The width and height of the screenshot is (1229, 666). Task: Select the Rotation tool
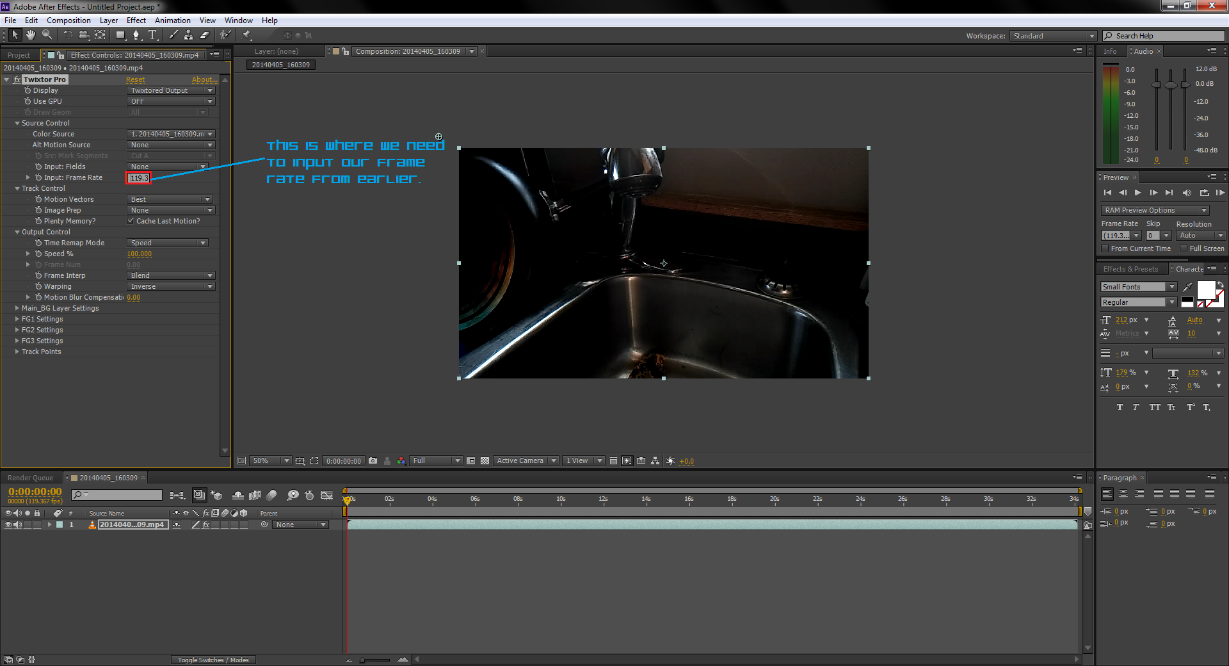click(x=68, y=35)
